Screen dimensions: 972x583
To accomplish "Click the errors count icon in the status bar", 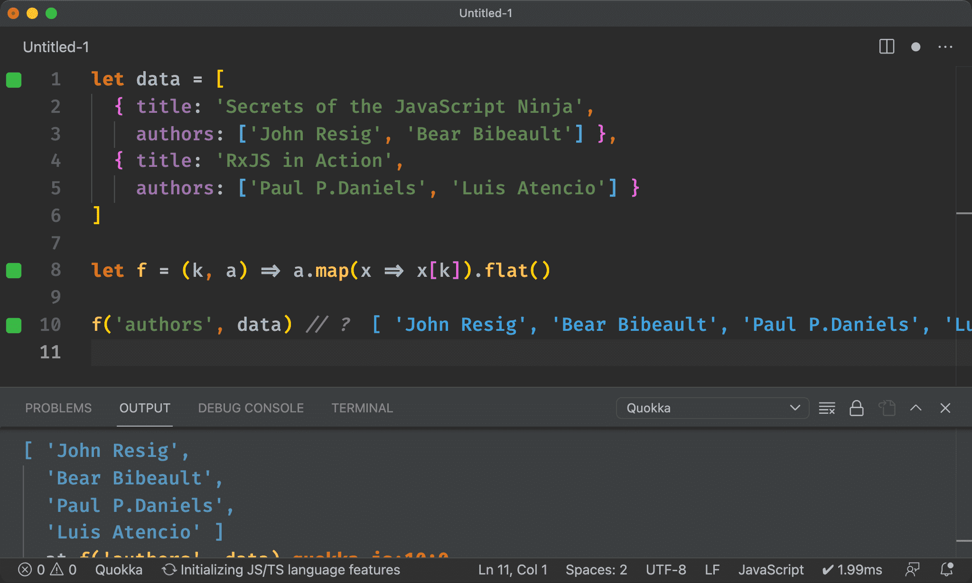I will (x=25, y=569).
